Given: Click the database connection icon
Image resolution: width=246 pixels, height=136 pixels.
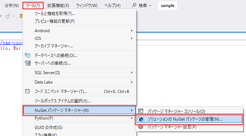Looking at the screenshot, I should [28, 55].
